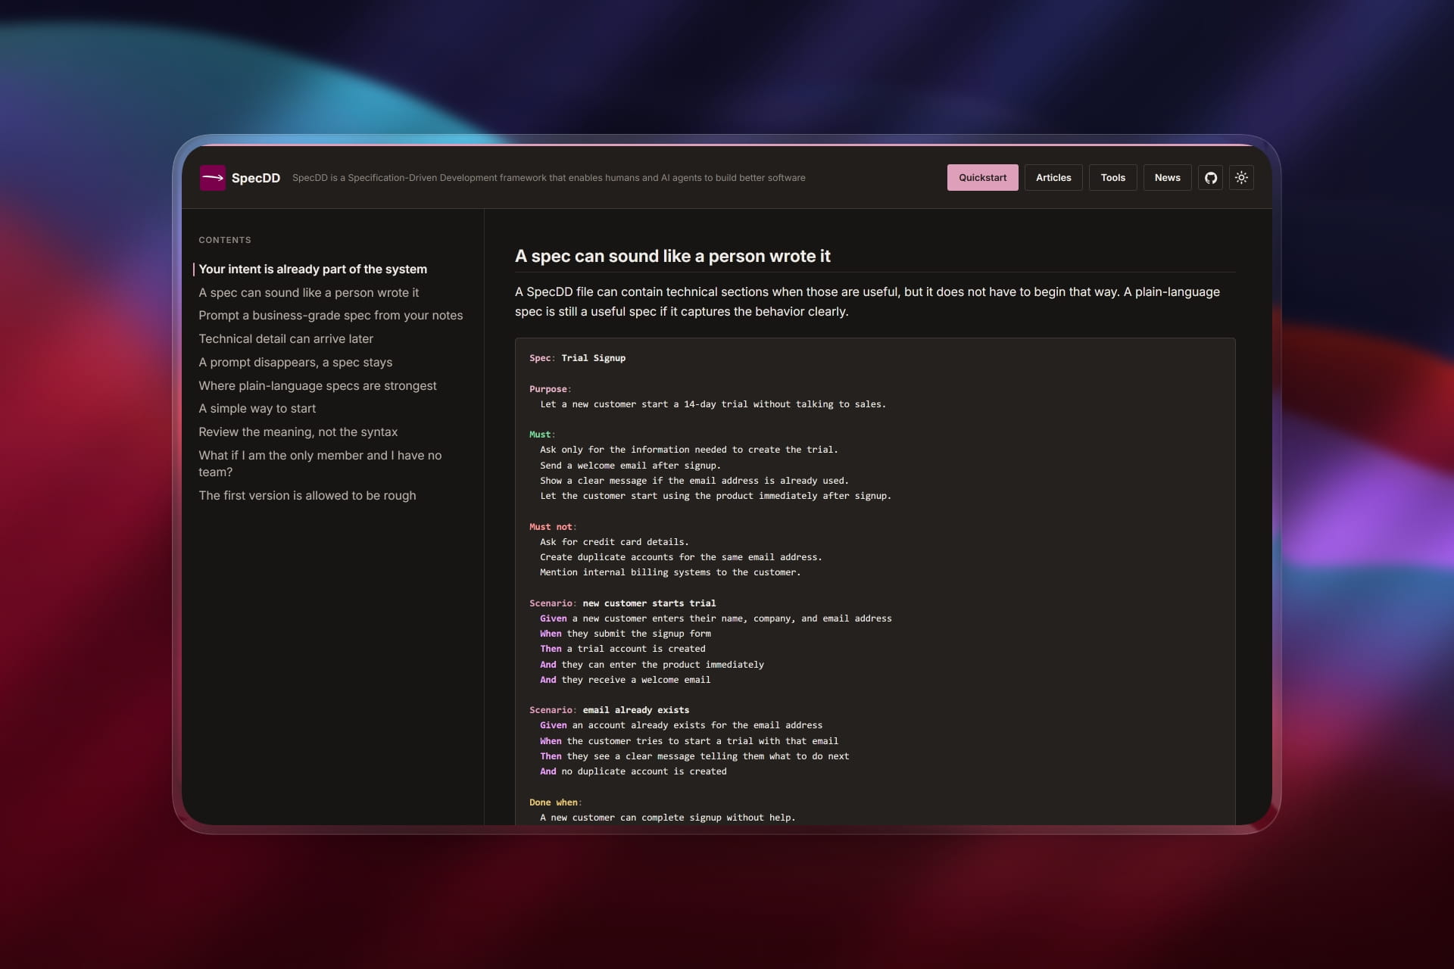
Task: Click the SpecDD site name
Action: (256, 178)
